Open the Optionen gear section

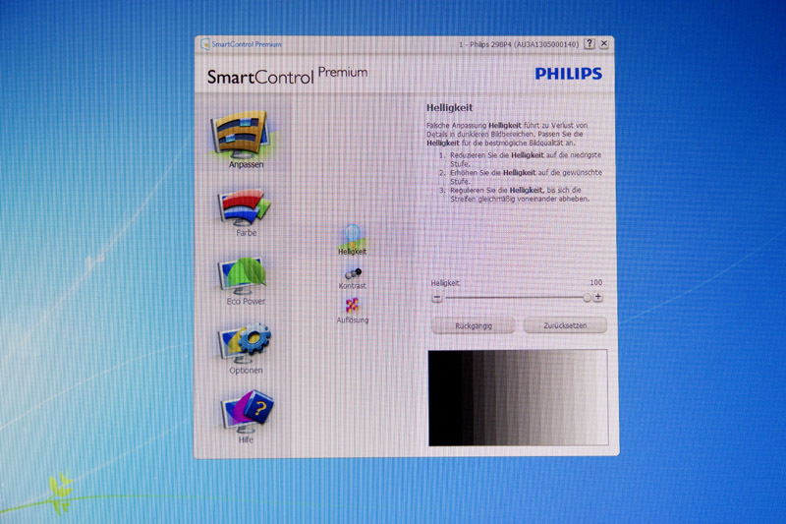click(245, 344)
